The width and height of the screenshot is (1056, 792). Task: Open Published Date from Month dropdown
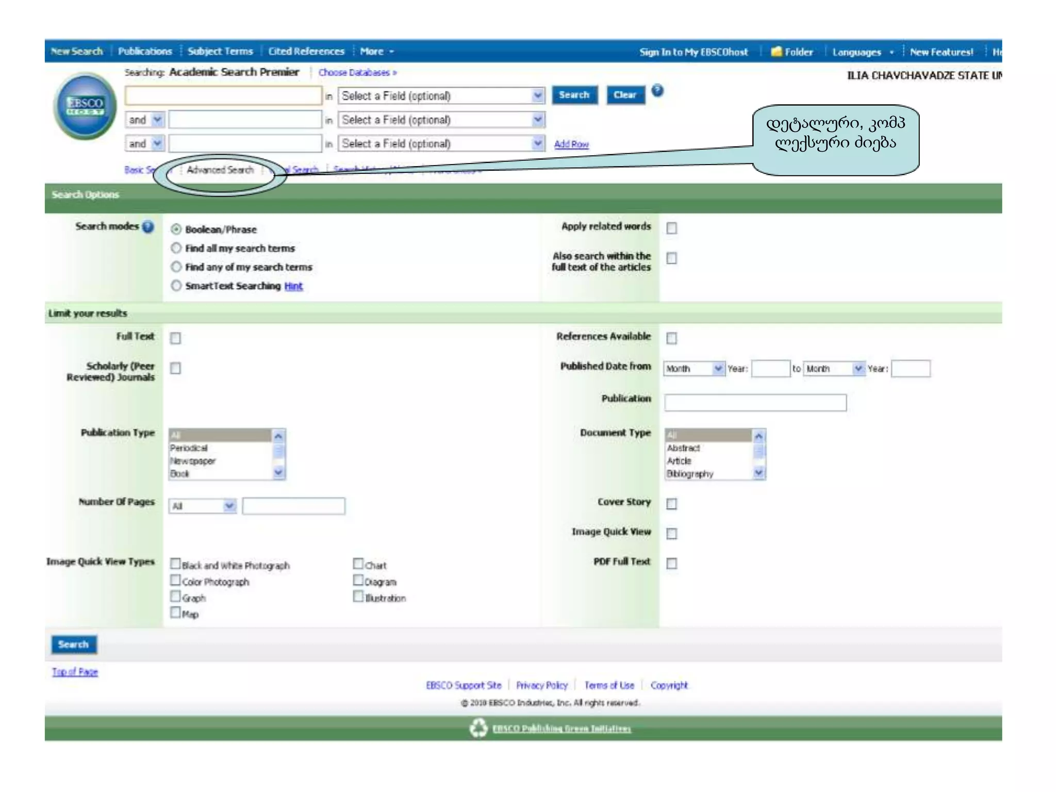click(694, 369)
